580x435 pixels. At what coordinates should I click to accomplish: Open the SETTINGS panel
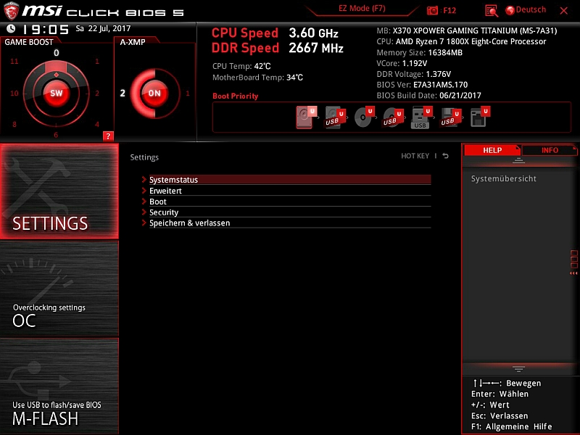(59, 191)
